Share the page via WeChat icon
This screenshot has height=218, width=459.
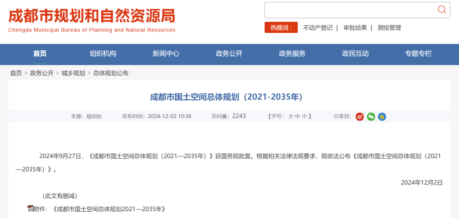[371, 117]
